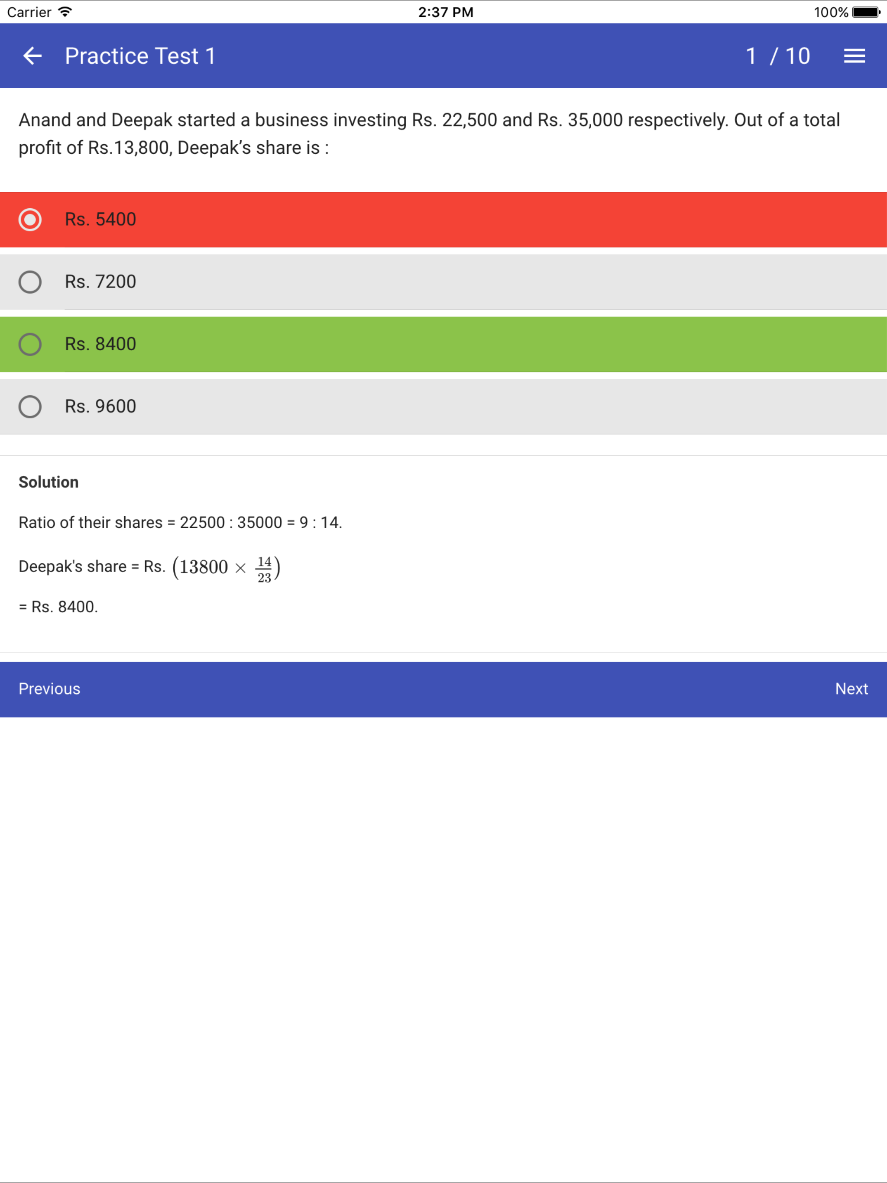Tap the 'Ratio of their shares' line
This screenshot has height=1183, width=887.
180,523
